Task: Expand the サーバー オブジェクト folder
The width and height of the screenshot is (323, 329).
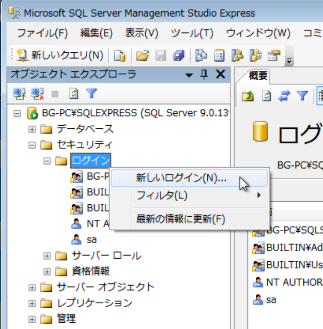Action: pyautogui.click(x=32, y=288)
